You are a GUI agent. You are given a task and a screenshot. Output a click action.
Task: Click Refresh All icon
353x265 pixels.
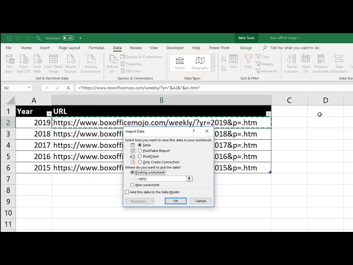click(113, 64)
